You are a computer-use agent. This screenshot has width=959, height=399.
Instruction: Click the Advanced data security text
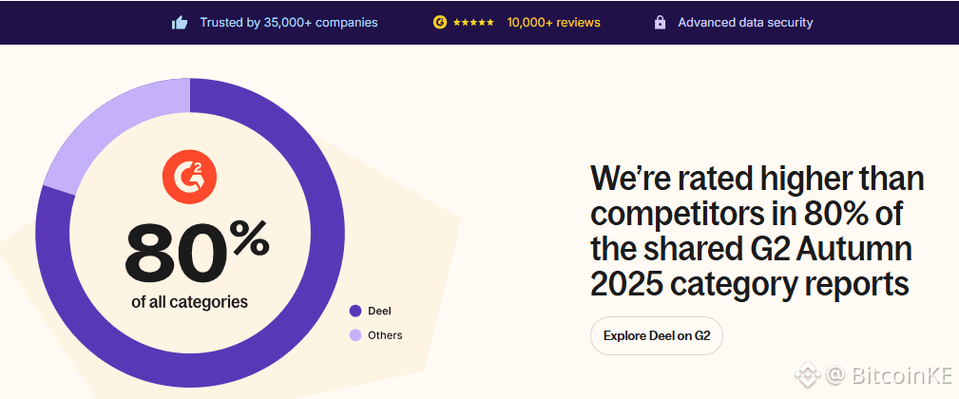coord(745,22)
